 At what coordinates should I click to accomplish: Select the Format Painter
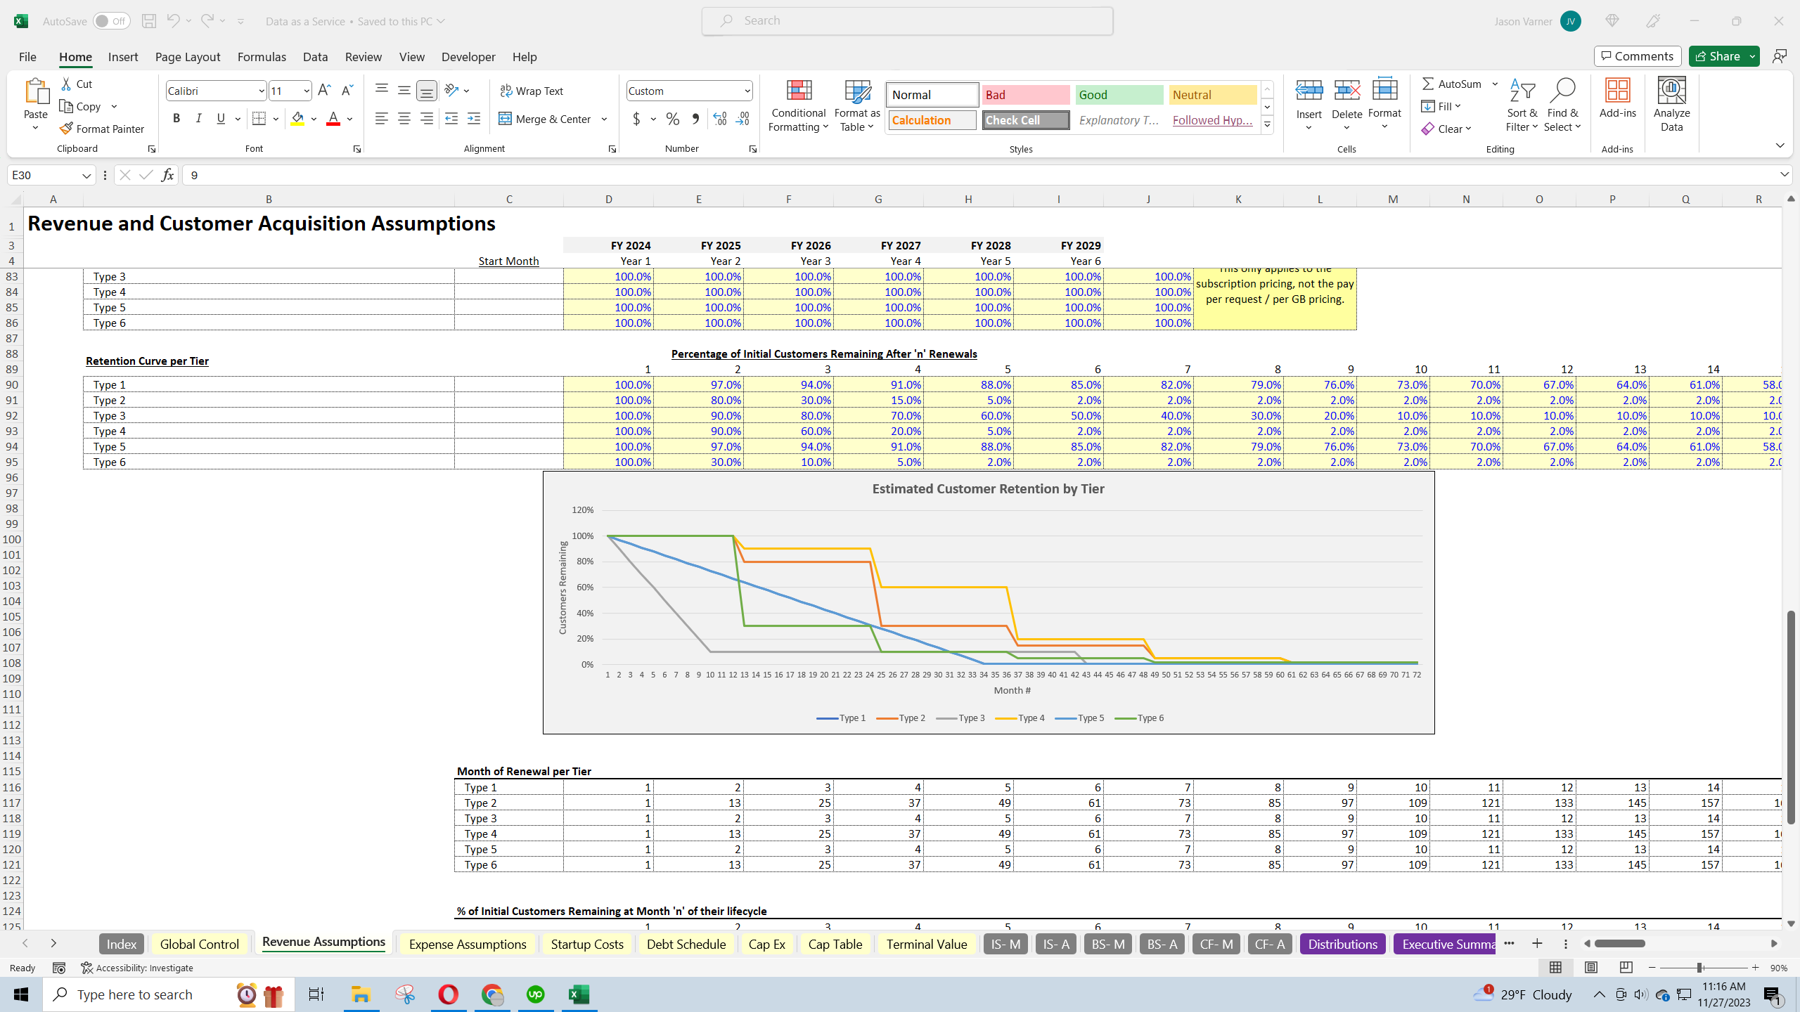coord(102,128)
